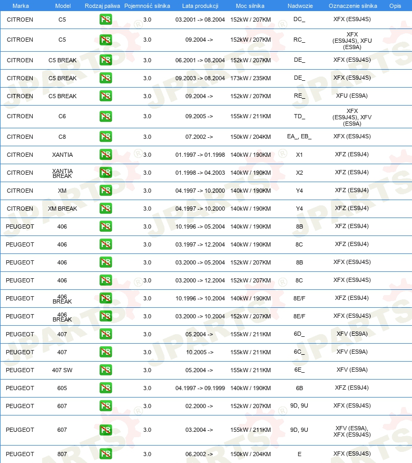
Task: Click fuel icon in CITROEN C5 DC_ row
Action: tap(105, 20)
